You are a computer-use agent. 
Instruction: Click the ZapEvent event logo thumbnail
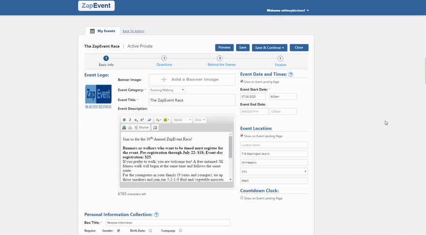pos(98,96)
